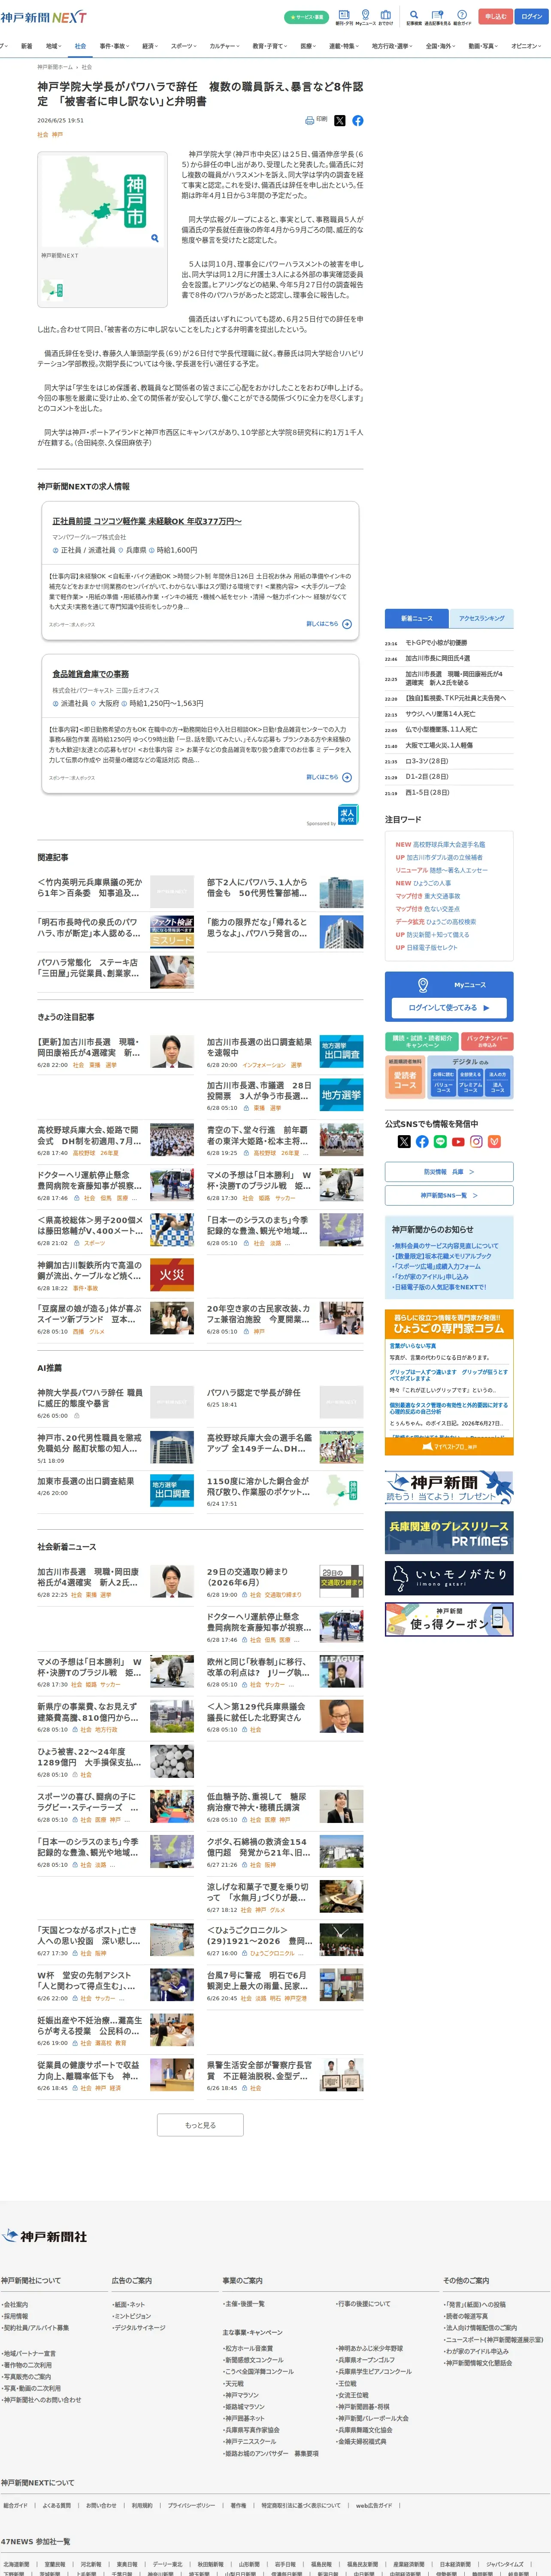Open the 使っ得クーポン banner
551x2576 pixels.
coord(449,1620)
